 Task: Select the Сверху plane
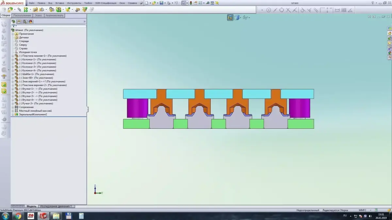tap(23, 45)
